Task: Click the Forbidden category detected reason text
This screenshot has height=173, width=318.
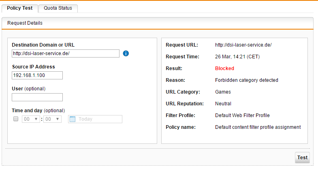Action: [247, 80]
